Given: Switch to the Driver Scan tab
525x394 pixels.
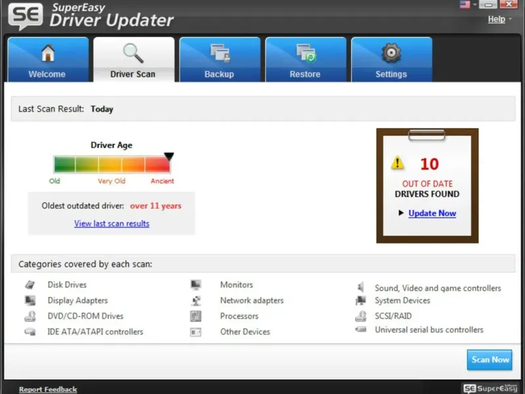Looking at the screenshot, I should [x=134, y=59].
